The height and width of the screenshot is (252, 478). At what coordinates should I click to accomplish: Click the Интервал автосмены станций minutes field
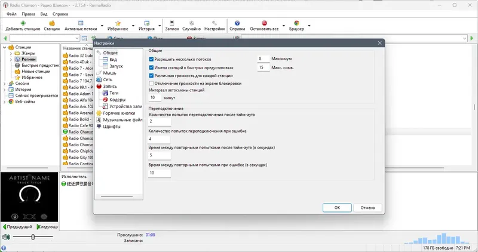[x=155, y=97]
